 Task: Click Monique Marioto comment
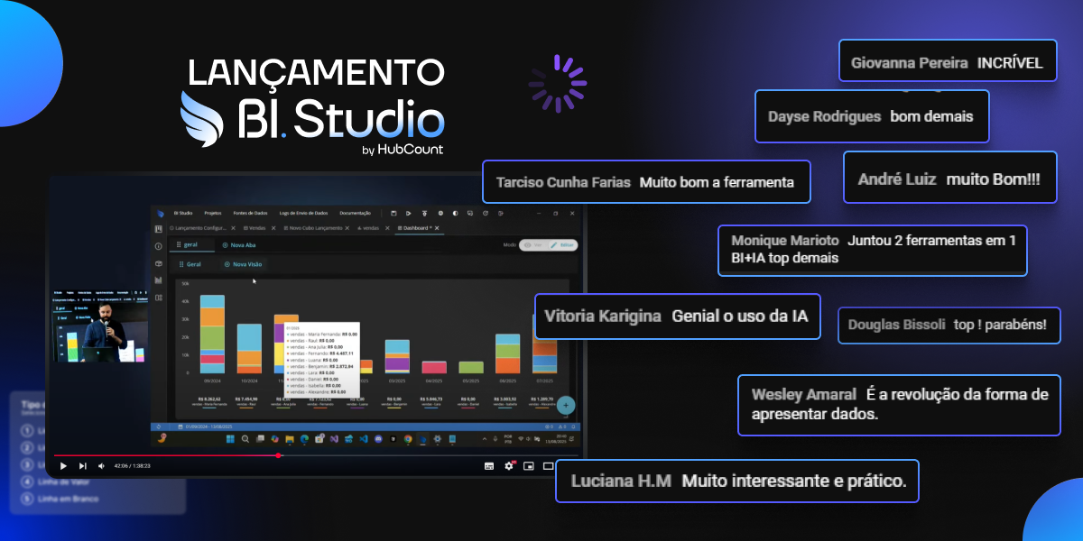pos(873,250)
